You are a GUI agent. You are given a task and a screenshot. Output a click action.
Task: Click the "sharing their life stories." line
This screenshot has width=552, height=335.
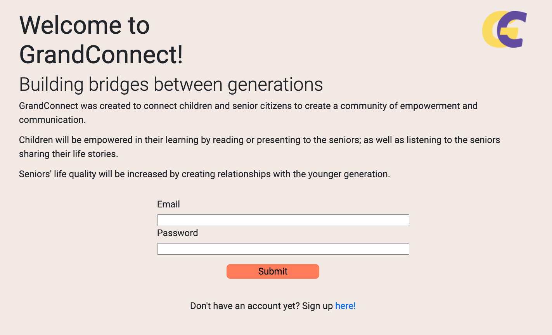[68, 154]
